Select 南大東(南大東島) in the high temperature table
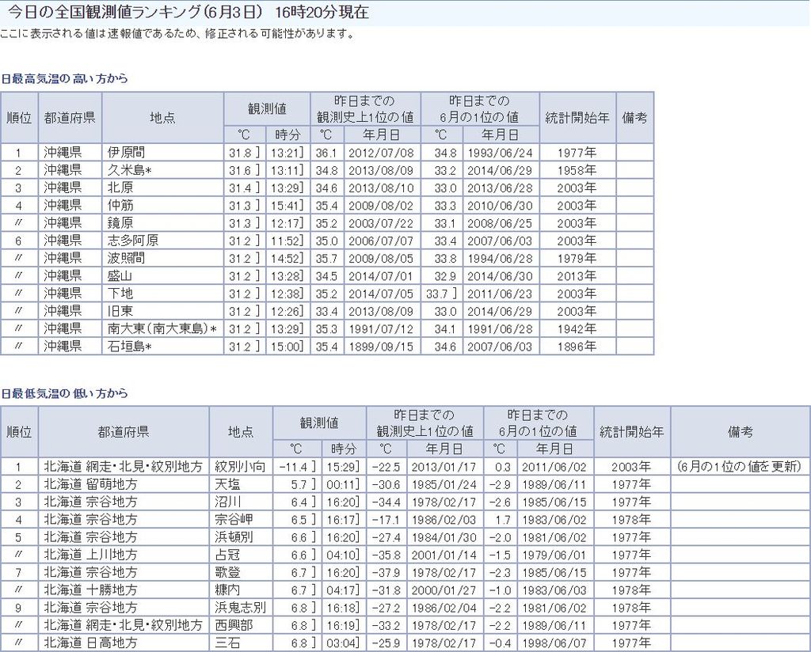This screenshot has width=811, height=652. point(162,328)
